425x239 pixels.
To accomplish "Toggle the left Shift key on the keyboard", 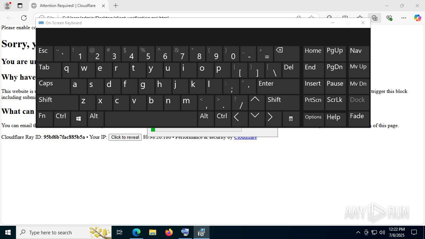I will tap(57, 103).
